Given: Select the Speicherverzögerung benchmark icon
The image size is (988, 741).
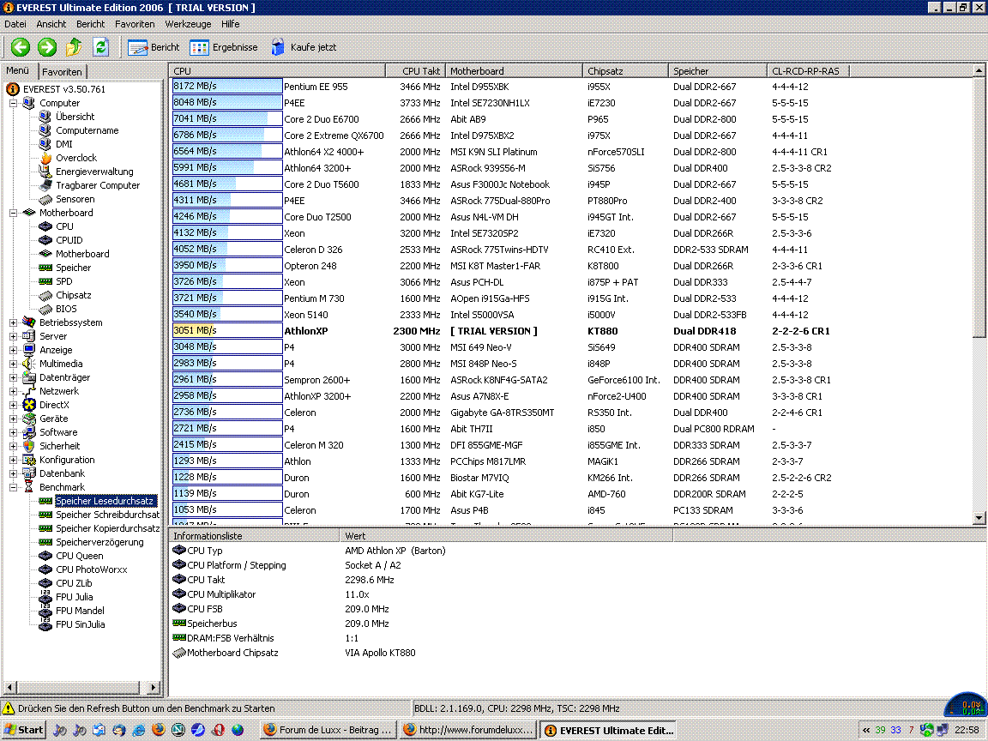Looking at the screenshot, I should pyautogui.click(x=45, y=543).
